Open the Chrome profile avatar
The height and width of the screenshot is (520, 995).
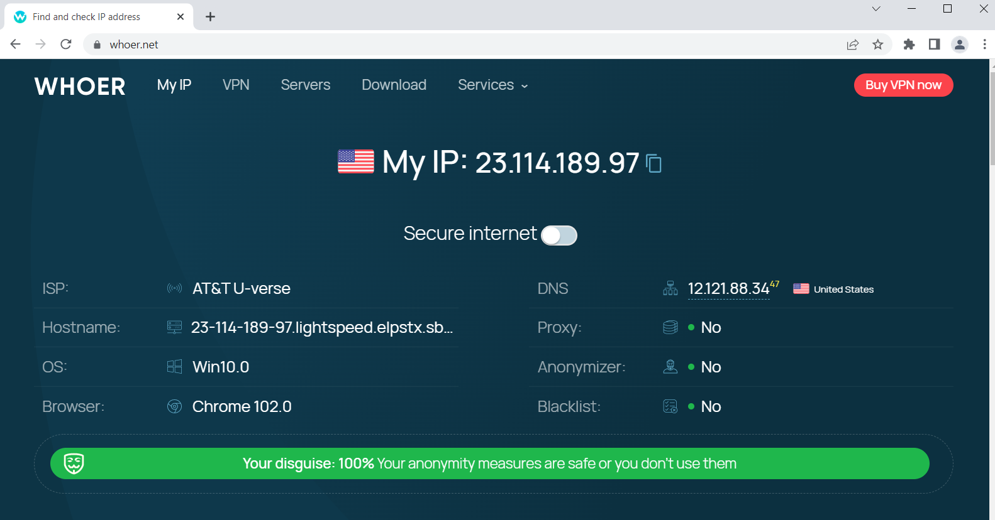pyautogui.click(x=960, y=44)
